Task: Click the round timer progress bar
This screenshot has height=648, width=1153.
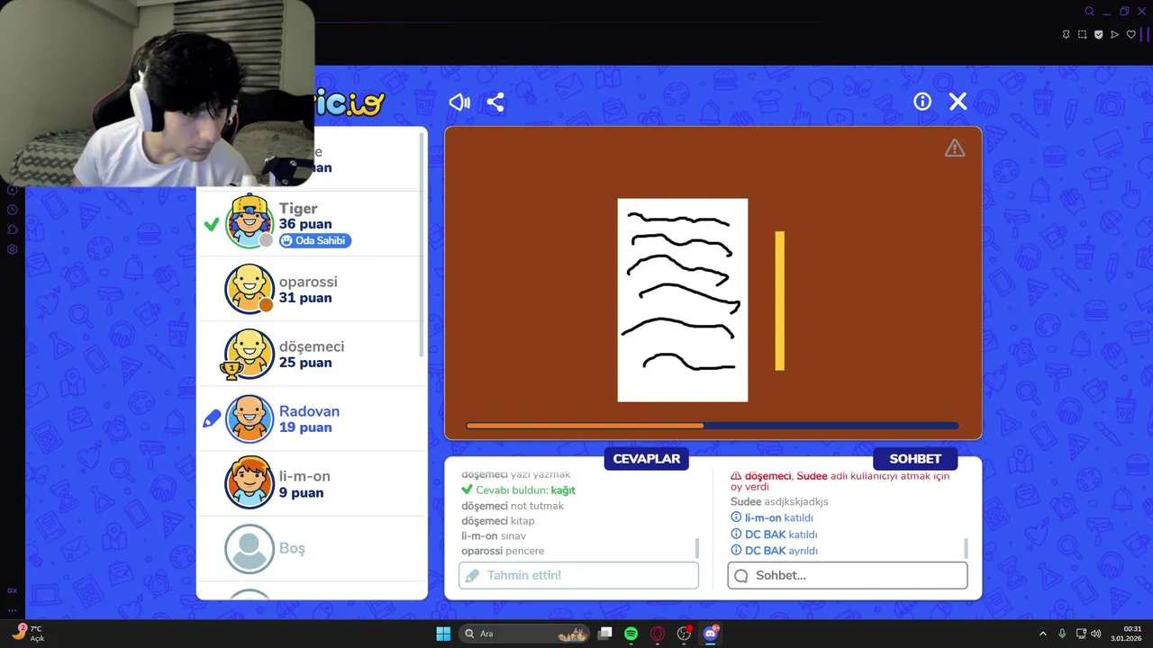Action: [712, 426]
